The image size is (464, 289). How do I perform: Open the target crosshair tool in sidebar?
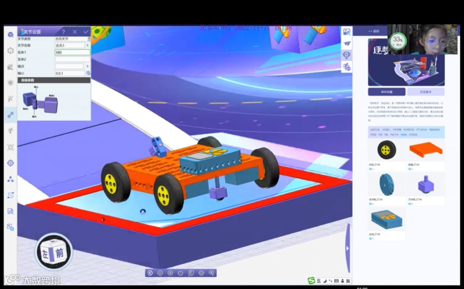[10, 163]
